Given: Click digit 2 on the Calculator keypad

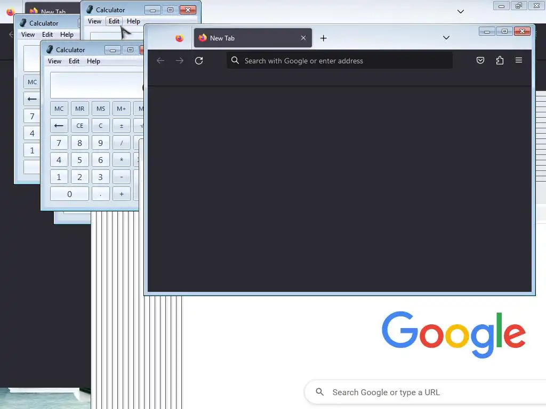Looking at the screenshot, I should click(80, 177).
